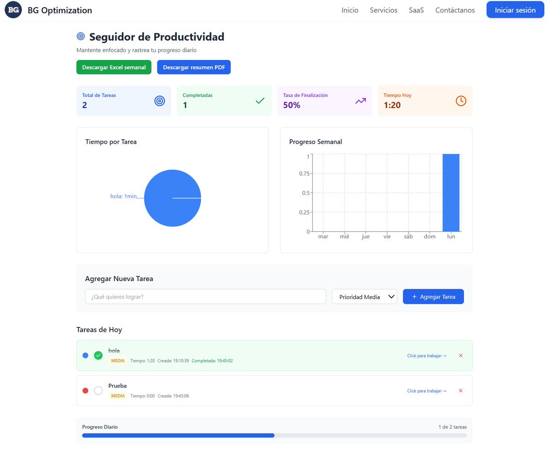549x471 pixels.
Task: Click the clock icon on Tiempo Hoy card
Action: [x=461, y=101]
